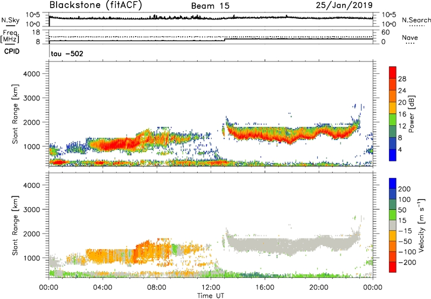431x299 pixels.
Task: Click the "200" velocity colorbar value
Action: coord(405,189)
